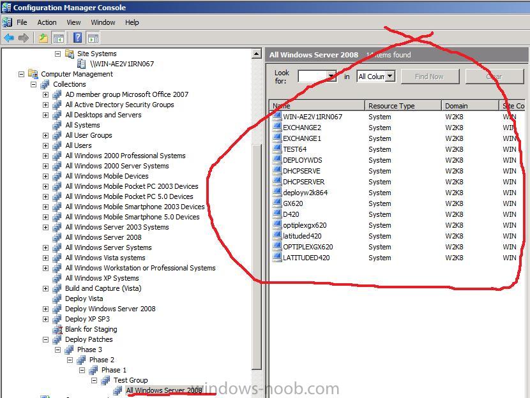Select Build and Capture (Vista) collection

103,288
